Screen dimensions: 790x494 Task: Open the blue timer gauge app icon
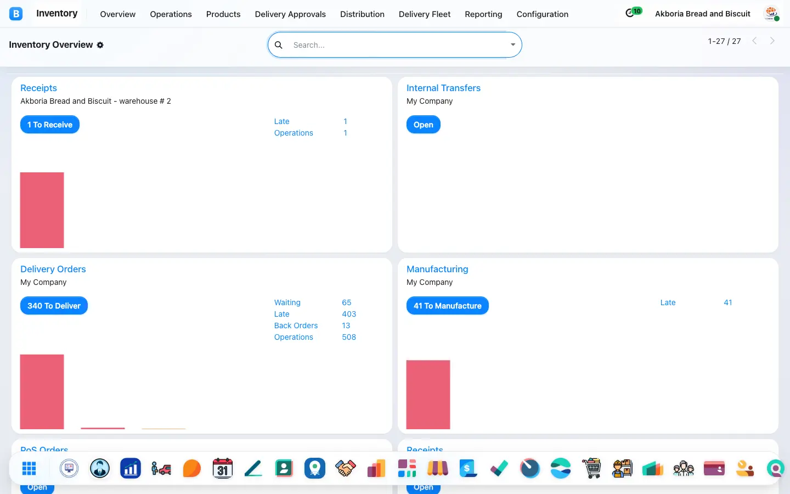point(530,468)
